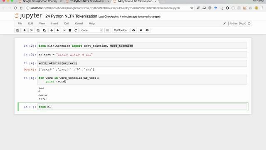
Task: Click the In [6]: prompt label
Action: click(x=30, y=78)
